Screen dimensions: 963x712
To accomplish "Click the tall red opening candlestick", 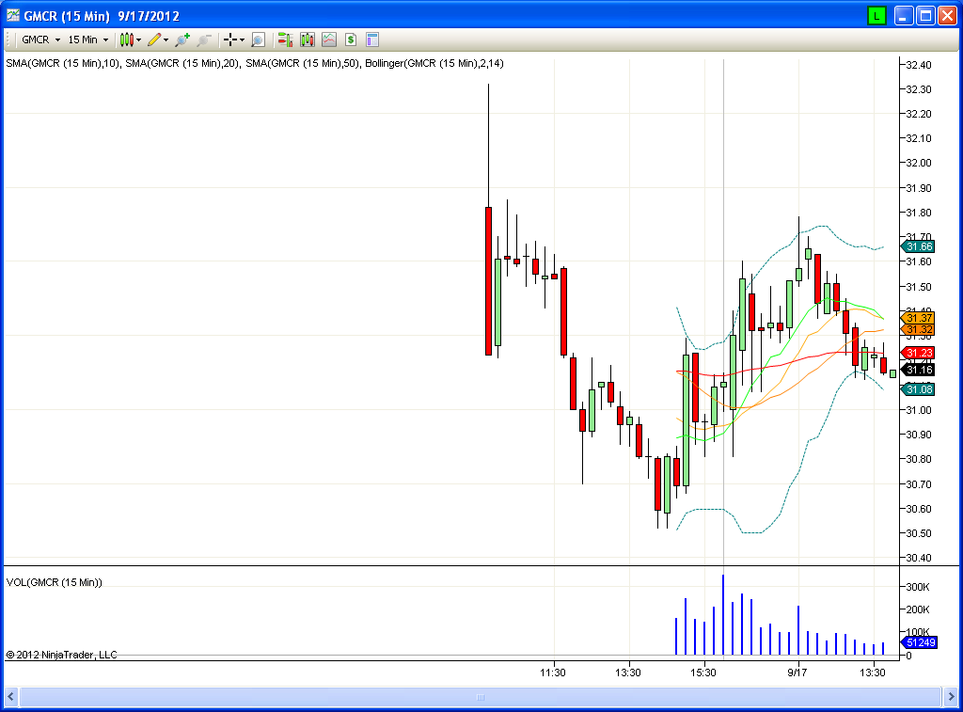I will (x=489, y=280).
